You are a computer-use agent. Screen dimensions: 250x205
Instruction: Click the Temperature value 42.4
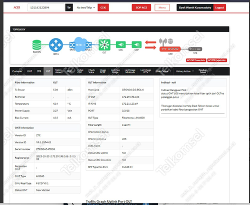(x=55, y=103)
